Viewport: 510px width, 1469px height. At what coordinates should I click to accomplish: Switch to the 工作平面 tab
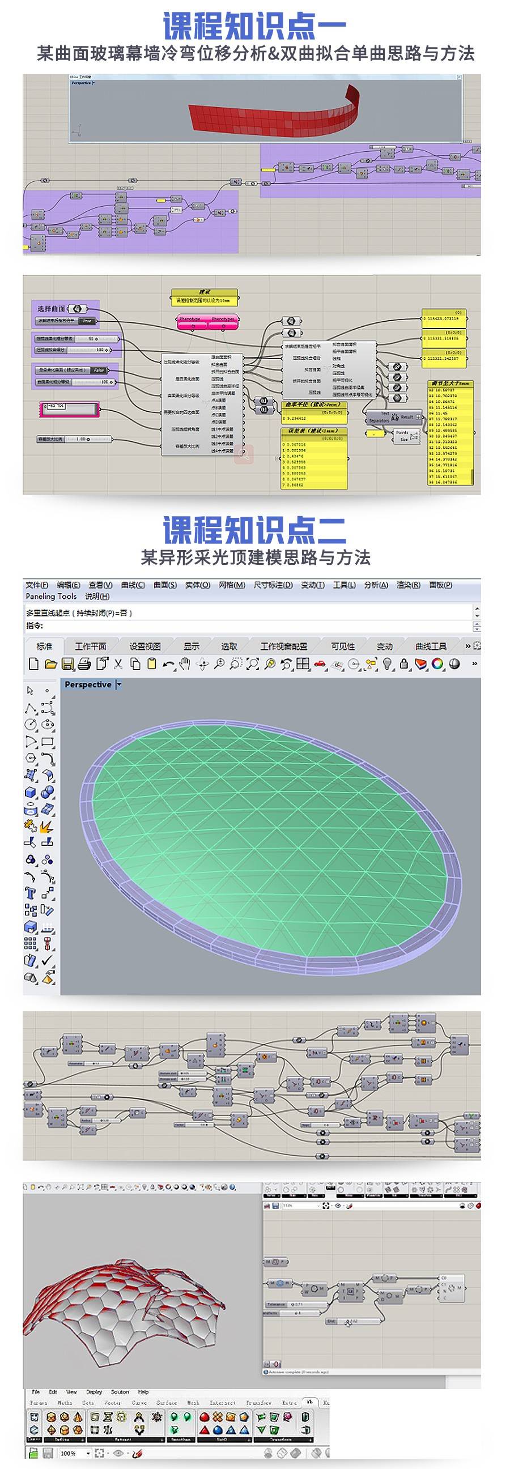[x=90, y=646]
